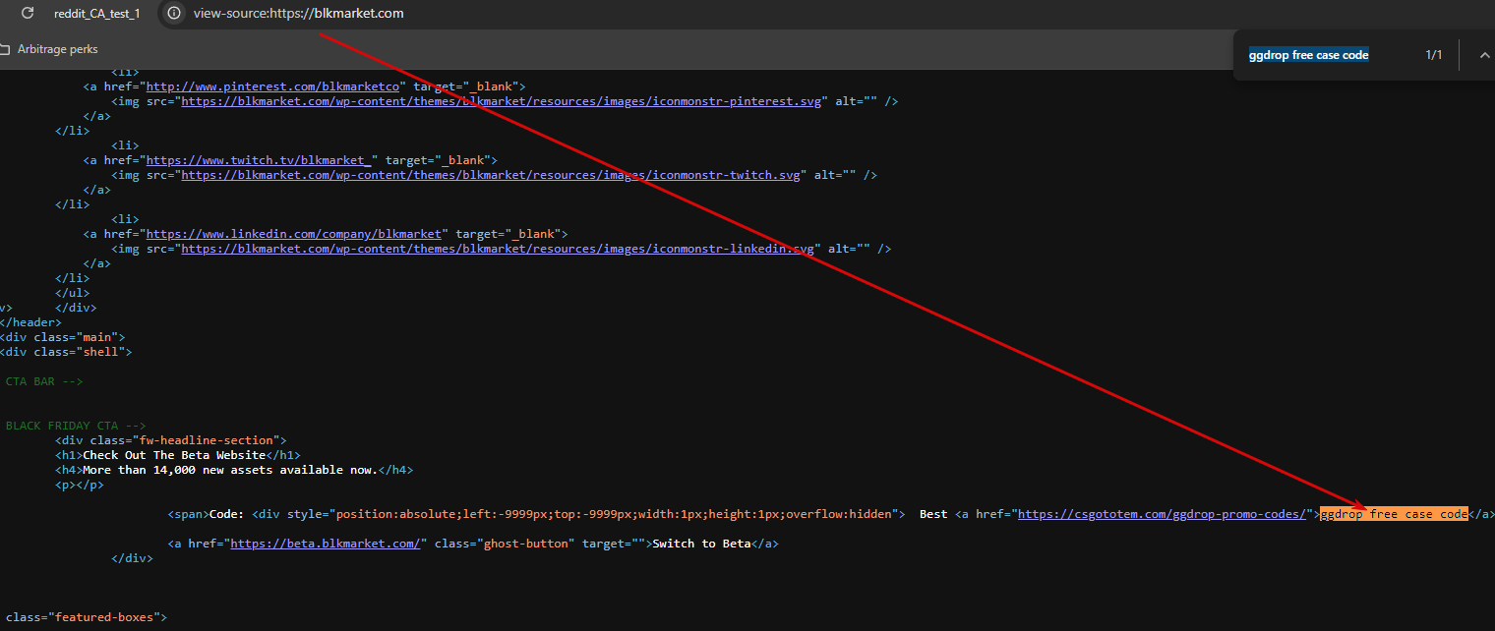This screenshot has height=631, width=1495.
Task: Reload the page with the refresh icon
Action: pos(28,14)
